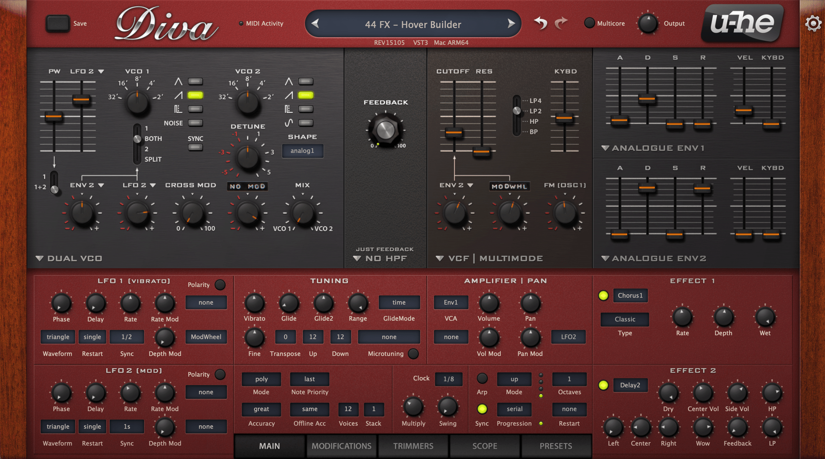Screen dimensions: 825x459
Task: Click the VCO 1 octave range knob
Action: click(x=137, y=102)
